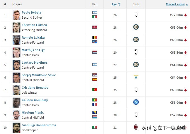Image resolution: width=190 pixels, height=134 pixels.
Task: Click the Napoli crest in Koulibaly's row
Action: pos(136,102)
